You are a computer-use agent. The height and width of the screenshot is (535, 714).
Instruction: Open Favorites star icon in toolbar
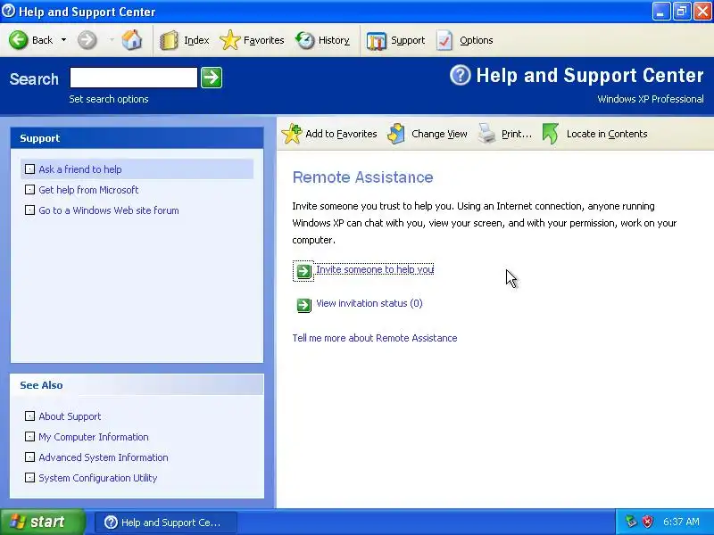coord(230,40)
